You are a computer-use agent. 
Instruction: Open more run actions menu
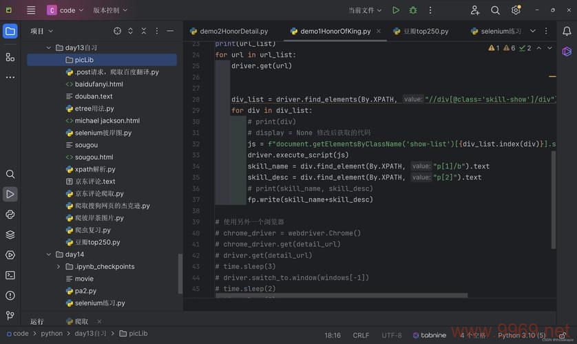[x=430, y=10]
